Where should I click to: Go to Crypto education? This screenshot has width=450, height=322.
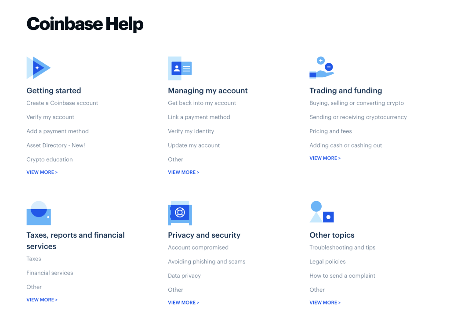coord(50,159)
